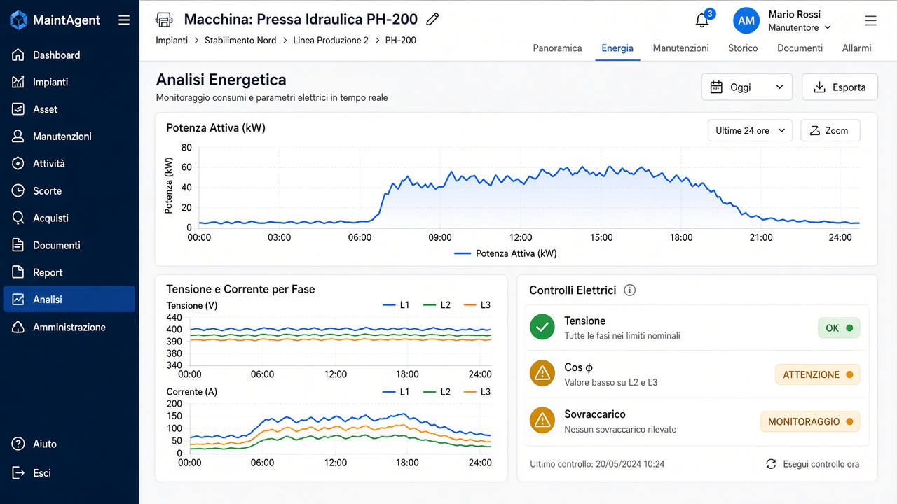Open notifications bell with 3 badge
Viewport: 897px width, 504px height.
(x=703, y=20)
